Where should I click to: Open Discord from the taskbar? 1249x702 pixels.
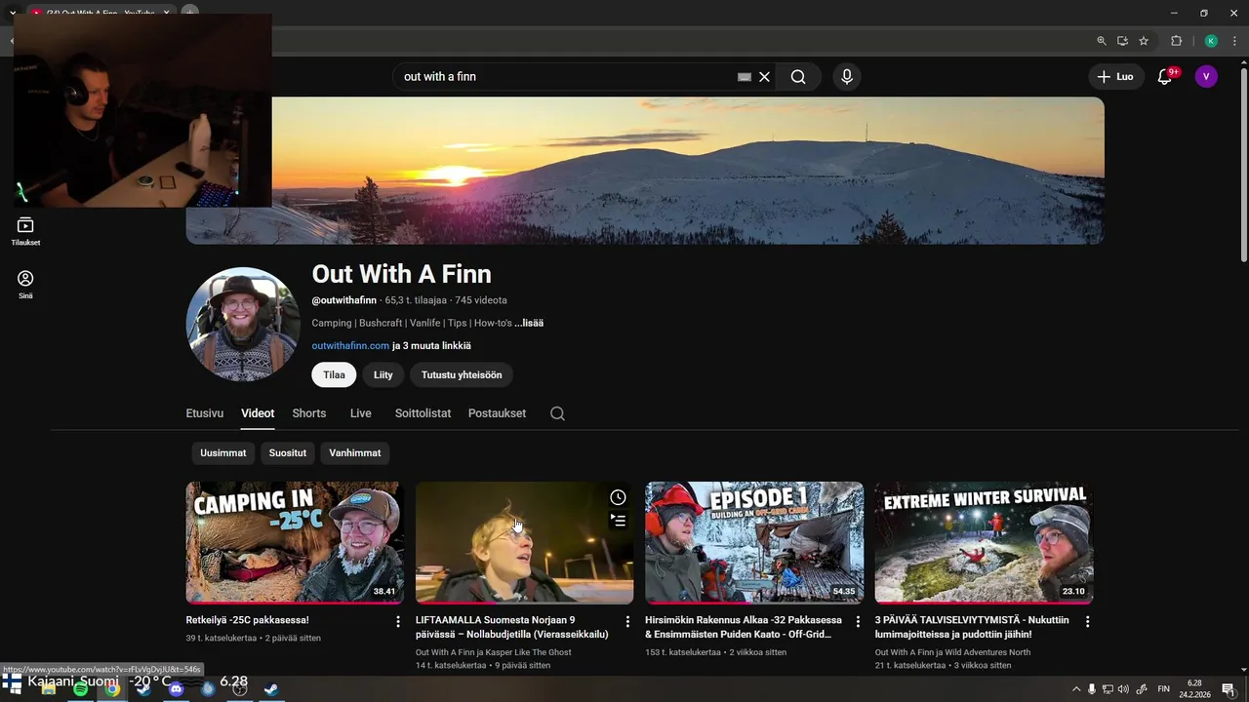click(176, 689)
